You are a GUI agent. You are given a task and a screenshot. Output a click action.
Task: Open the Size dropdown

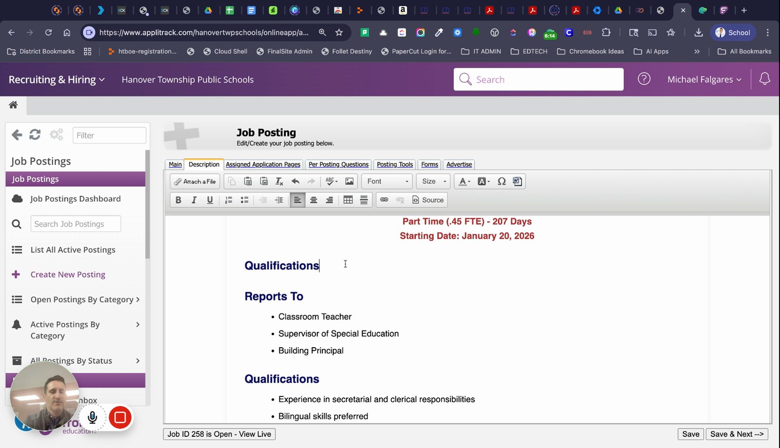click(x=433, y=181)
